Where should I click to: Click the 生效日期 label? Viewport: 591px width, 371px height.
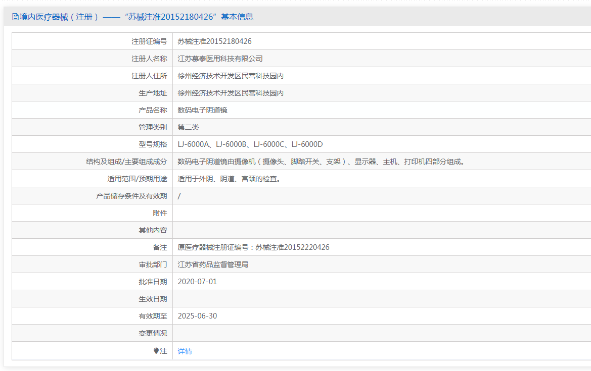(x=153, y=299)
